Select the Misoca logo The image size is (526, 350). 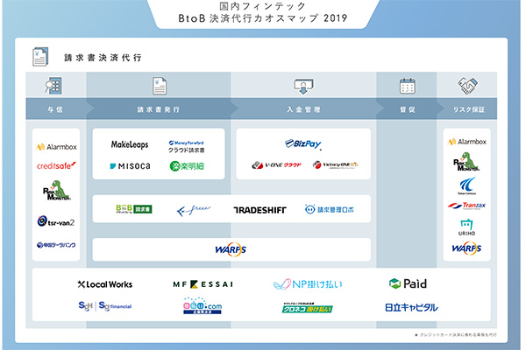click(x=130, y=165)
